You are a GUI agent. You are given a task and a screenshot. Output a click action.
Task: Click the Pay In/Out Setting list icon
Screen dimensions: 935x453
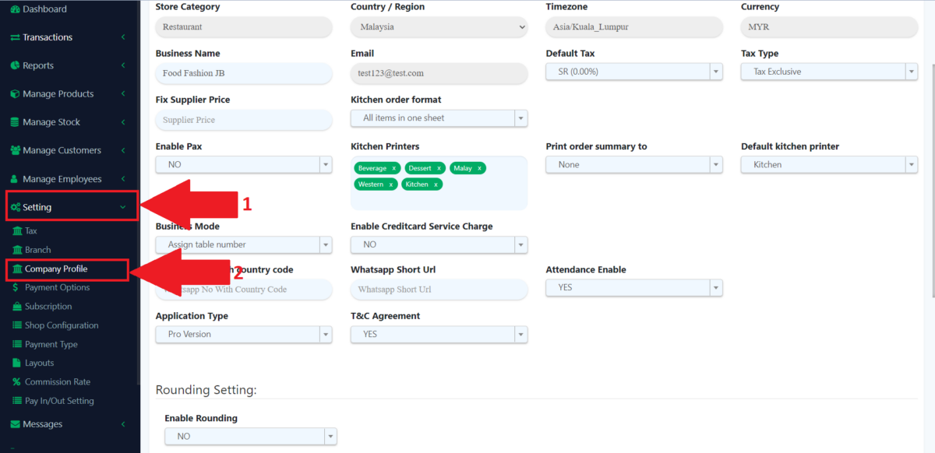18,401
